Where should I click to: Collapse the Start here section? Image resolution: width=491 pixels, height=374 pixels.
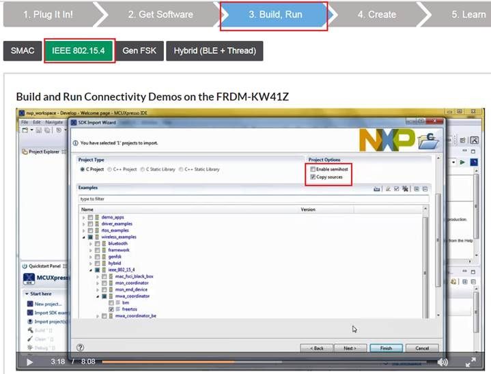click(x=27, y=294)
